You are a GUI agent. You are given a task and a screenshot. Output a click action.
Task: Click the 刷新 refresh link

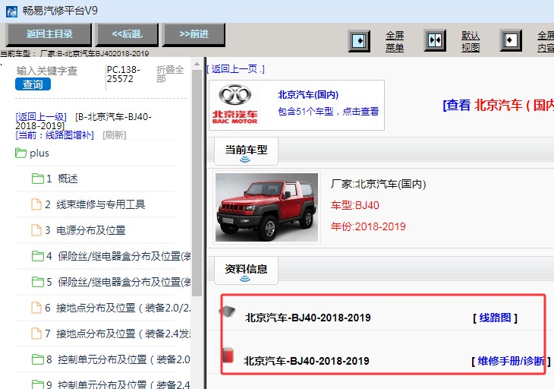click(115, 135)
